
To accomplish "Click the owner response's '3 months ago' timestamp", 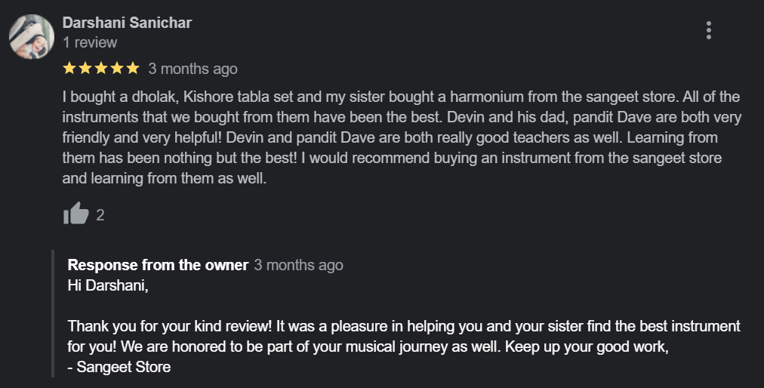I will [x=298, y=265].
